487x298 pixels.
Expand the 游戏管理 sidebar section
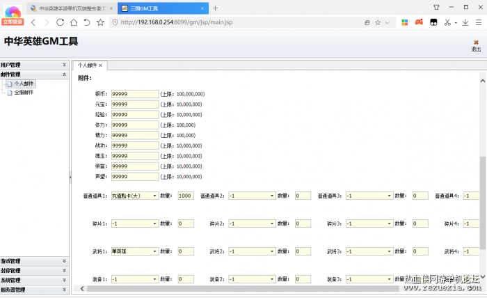35,261
